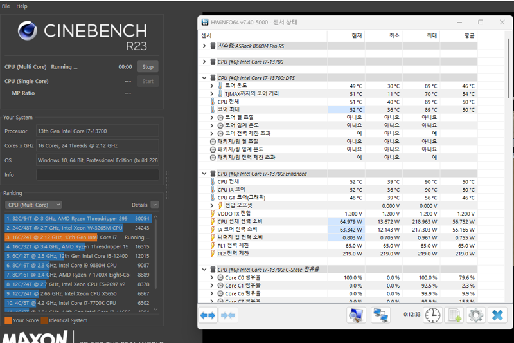This screenshot has width=514, height=343.
Task: Start the CPU Single Core test
Action: (148, 81)
